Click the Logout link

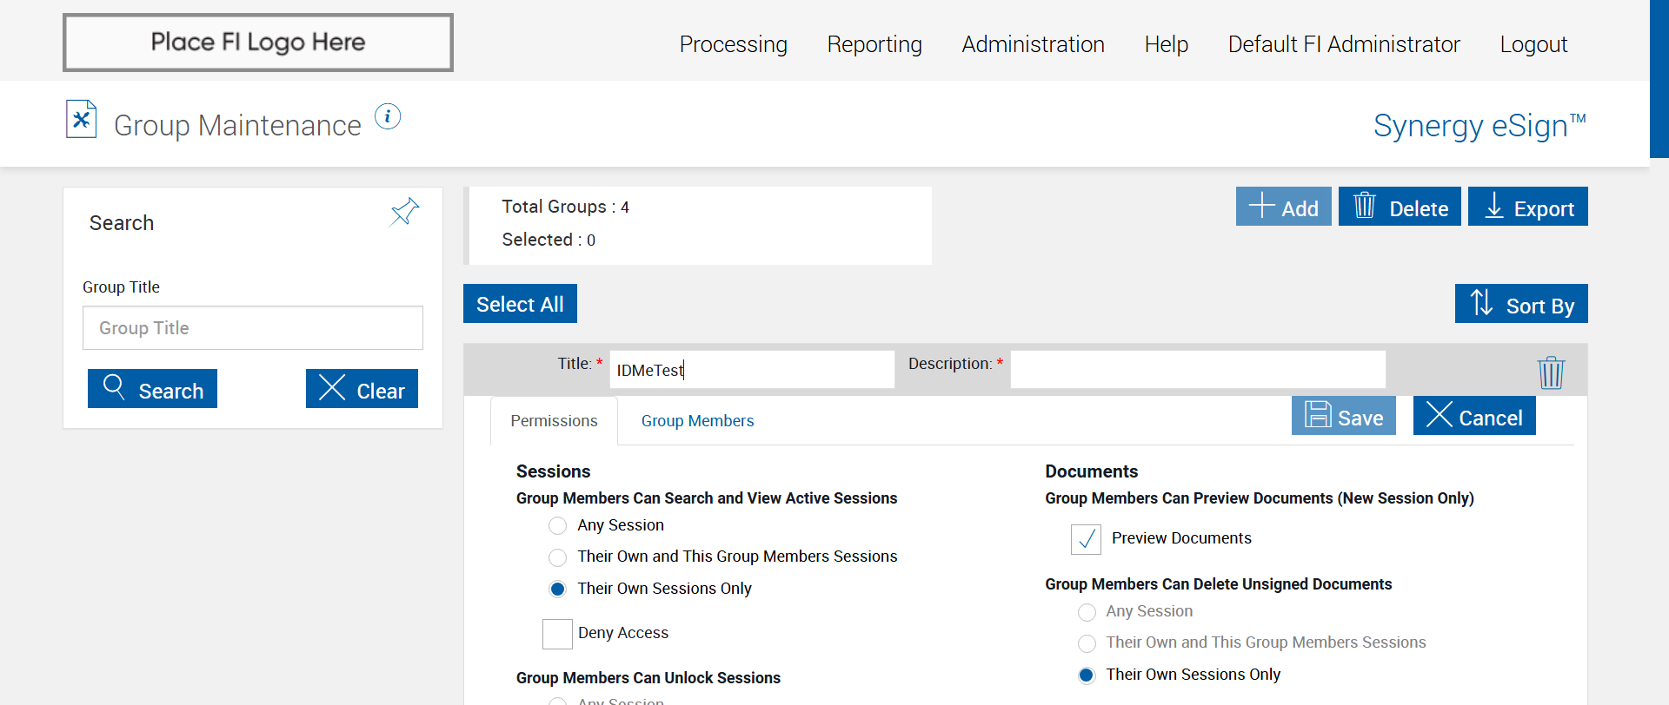(1533, 44)
